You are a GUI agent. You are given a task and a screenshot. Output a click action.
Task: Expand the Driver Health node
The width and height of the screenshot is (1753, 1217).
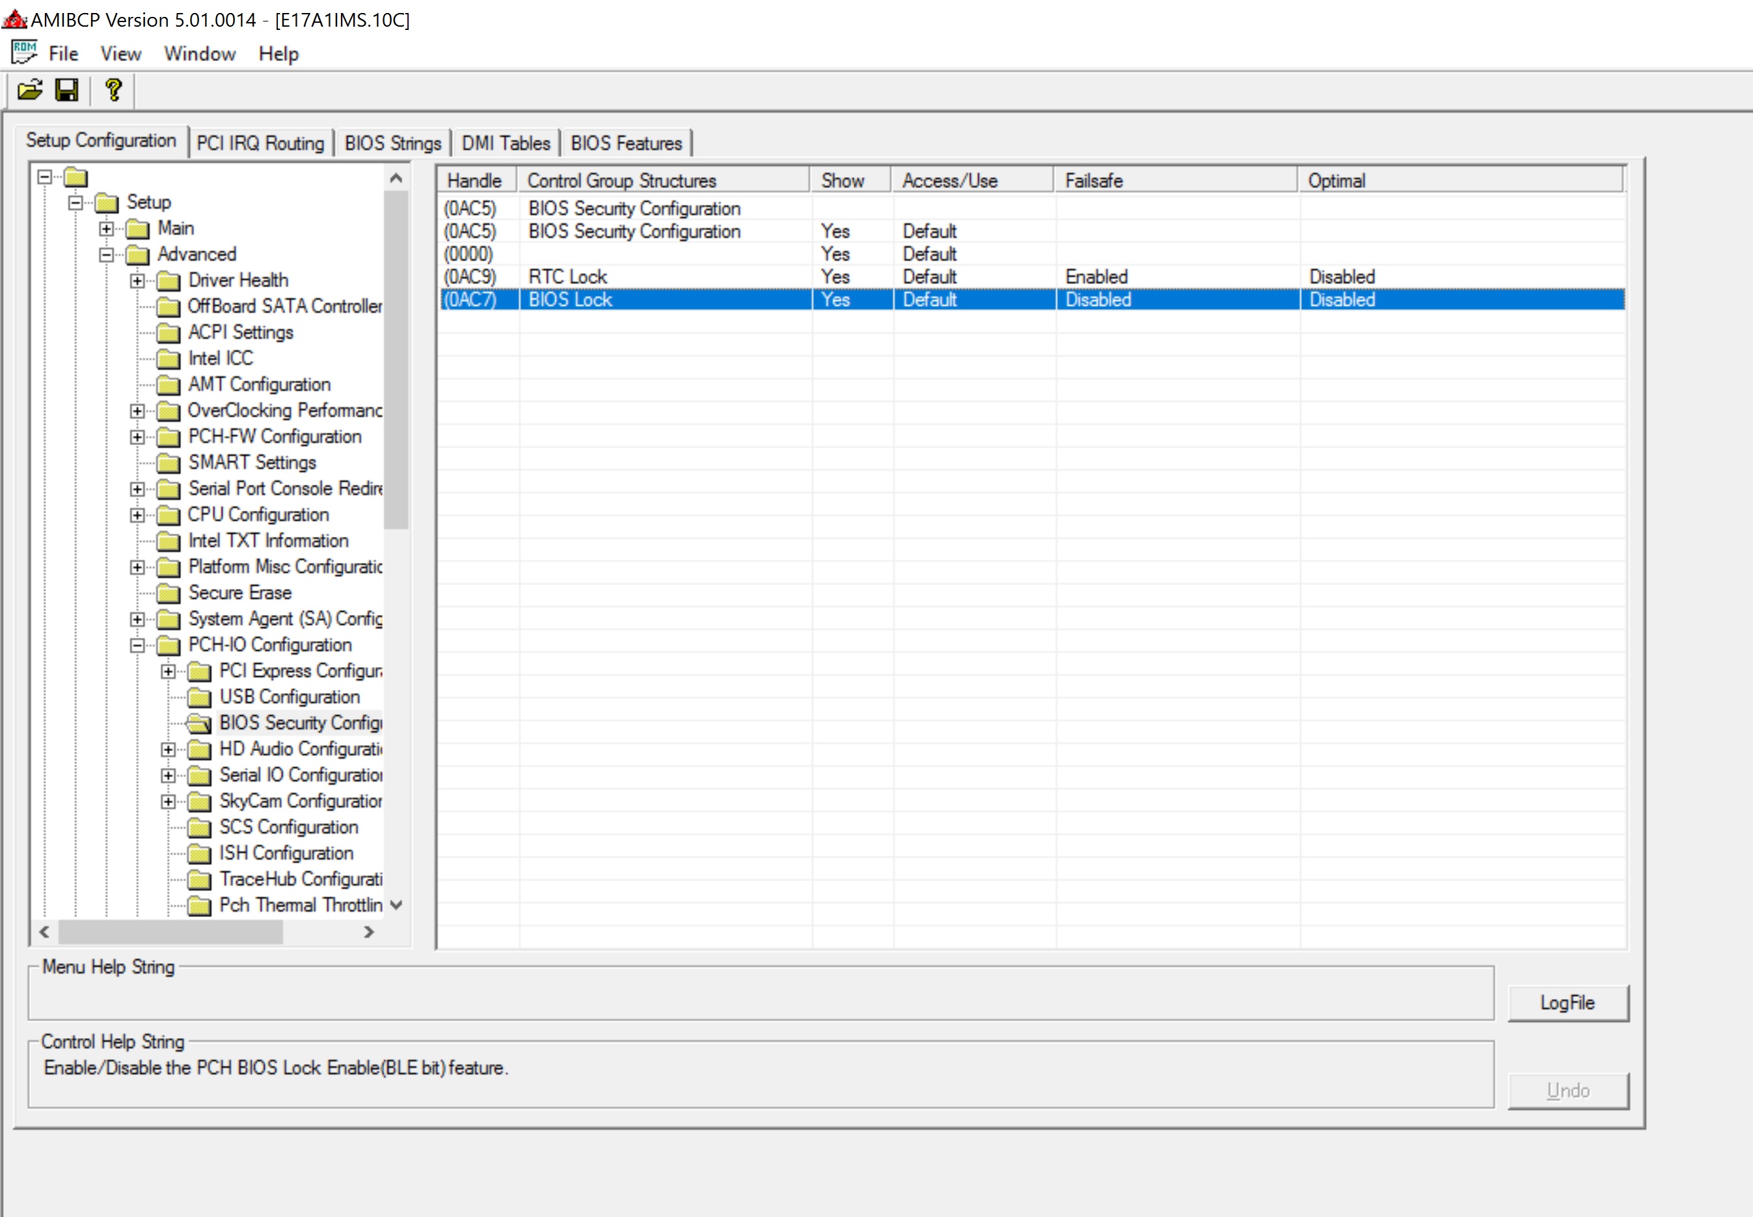[137, 280]
